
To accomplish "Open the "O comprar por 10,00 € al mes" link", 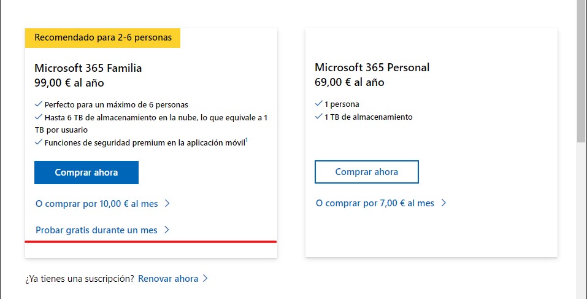I will (96, 203).
